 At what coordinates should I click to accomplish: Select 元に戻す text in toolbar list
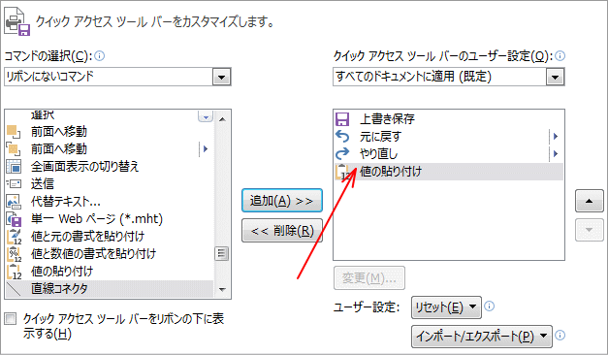point(380,137)
